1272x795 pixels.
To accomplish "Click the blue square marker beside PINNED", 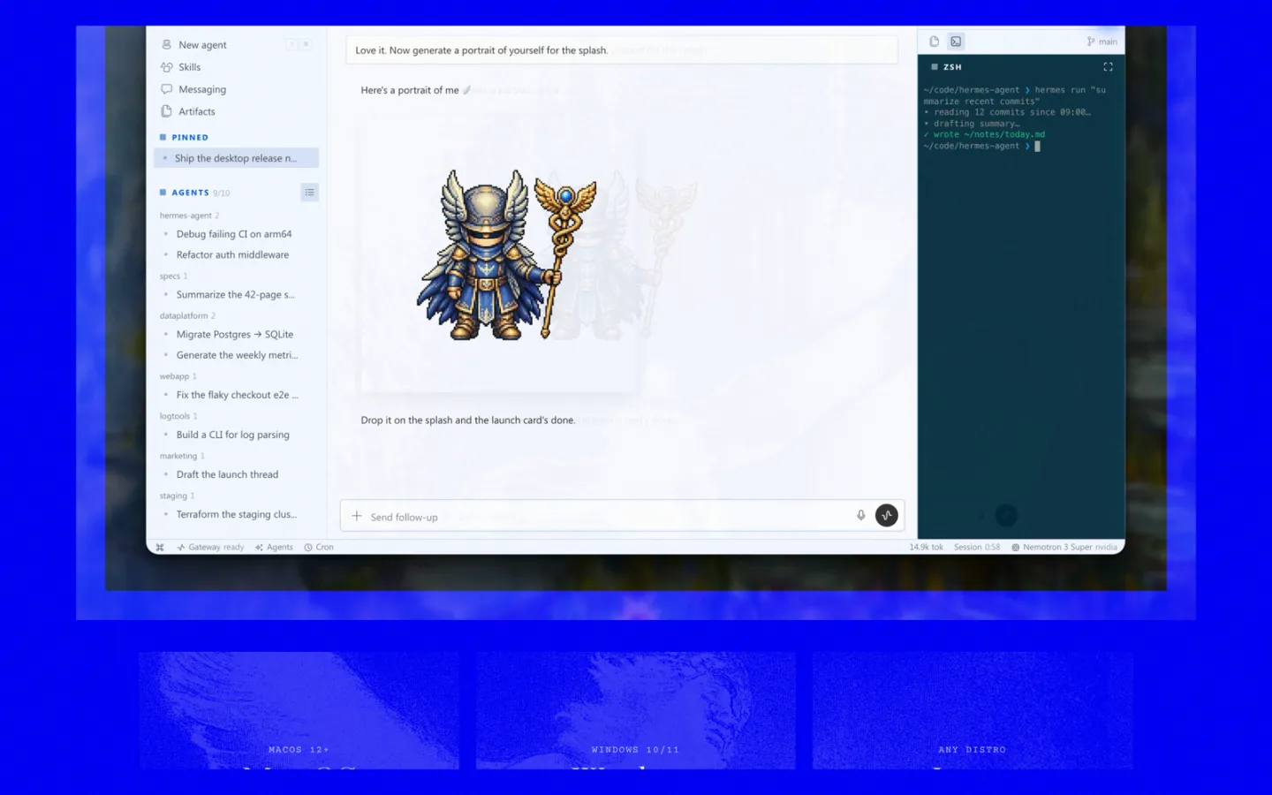I will pos(163,137).
